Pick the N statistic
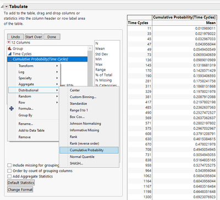220x200 pixels. 97,43
